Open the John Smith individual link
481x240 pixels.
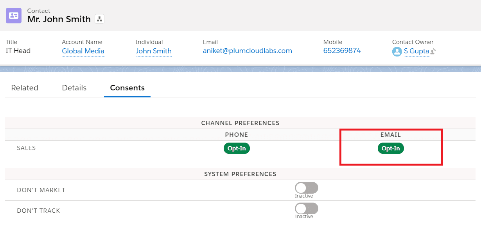[154, 51]
